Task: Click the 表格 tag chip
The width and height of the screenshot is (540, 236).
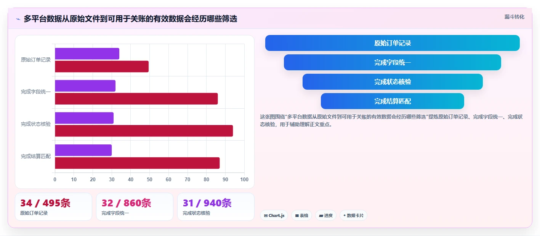Action: 301,215
